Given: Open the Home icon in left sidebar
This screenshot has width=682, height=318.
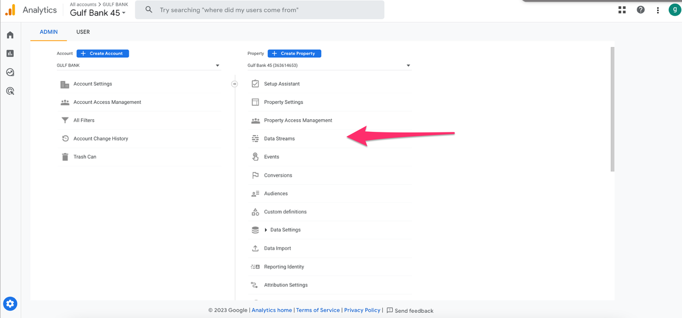Looking at the screenshot, I should pyautogui.click(x=10, y=35).
